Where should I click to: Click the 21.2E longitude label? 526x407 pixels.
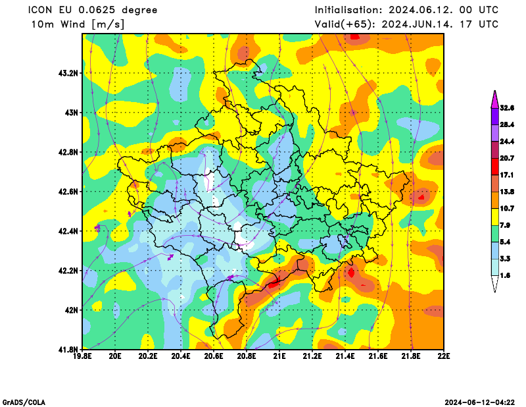pos(313,356)
